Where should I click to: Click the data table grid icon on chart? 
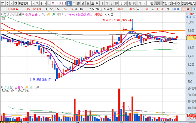[3, 19]
